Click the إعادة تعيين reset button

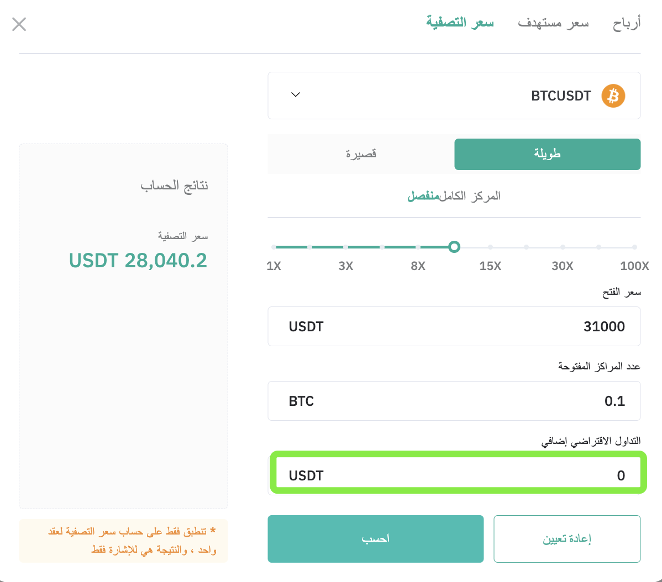(567, 538)
